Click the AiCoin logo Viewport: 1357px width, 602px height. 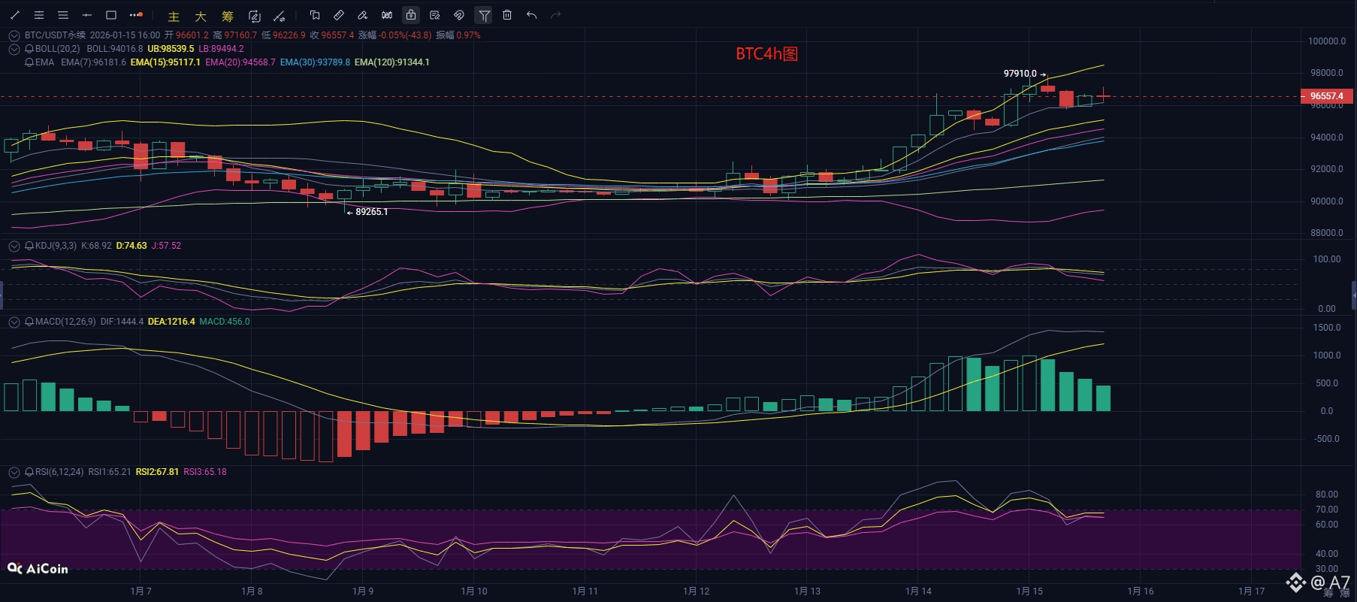(x=38, y=569)
